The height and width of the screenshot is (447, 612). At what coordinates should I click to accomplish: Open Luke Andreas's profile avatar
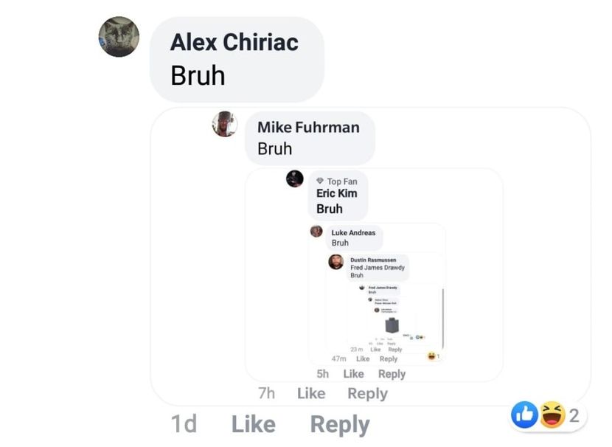click(x=316, y=231)
